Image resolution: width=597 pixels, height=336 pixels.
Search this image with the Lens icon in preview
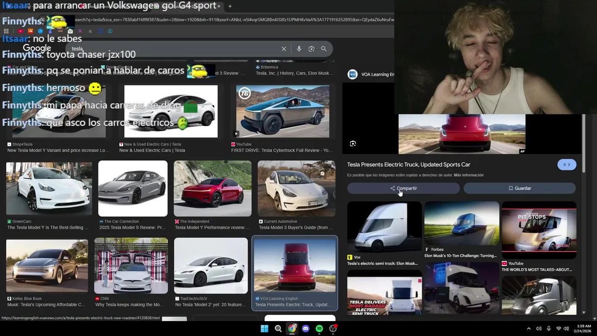pos(353,143)
